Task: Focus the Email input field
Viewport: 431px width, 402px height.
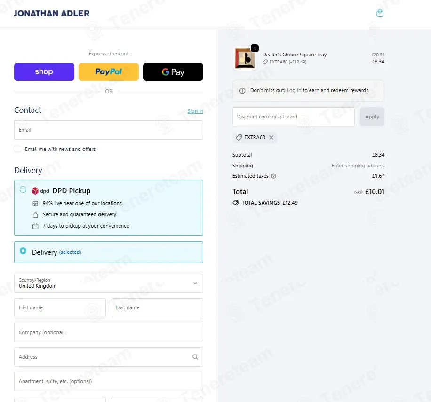Action: pos(109,130)
